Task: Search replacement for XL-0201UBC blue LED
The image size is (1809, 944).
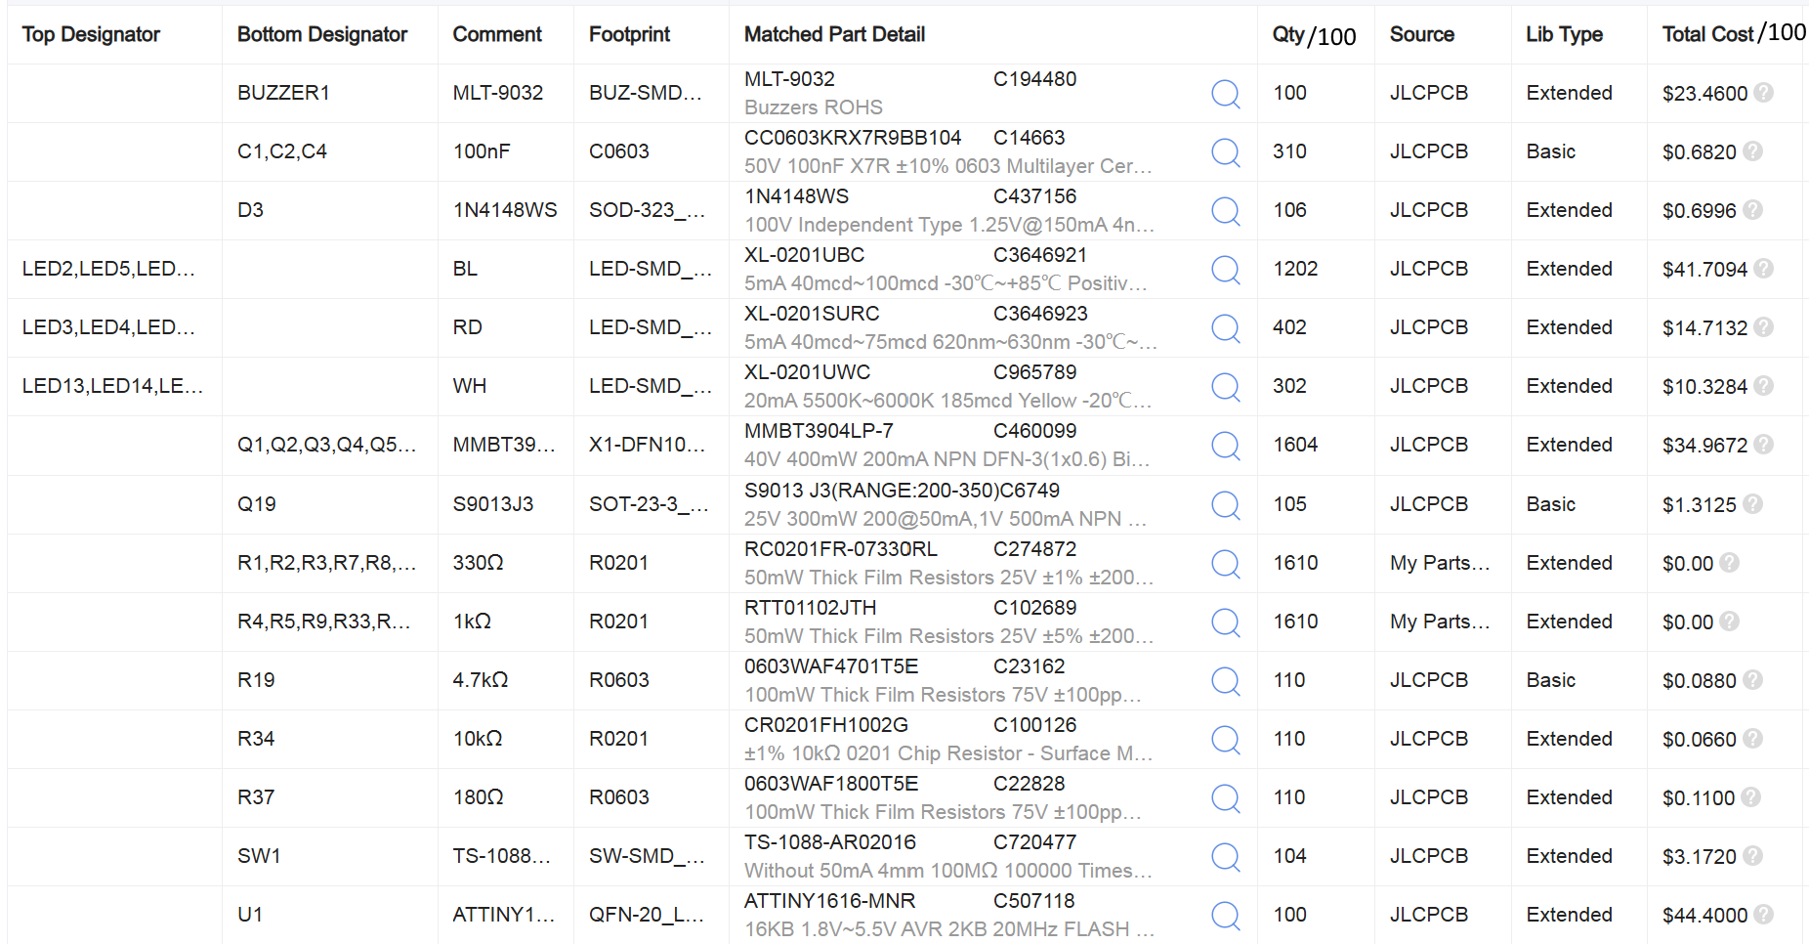Action: (1225, 270)
